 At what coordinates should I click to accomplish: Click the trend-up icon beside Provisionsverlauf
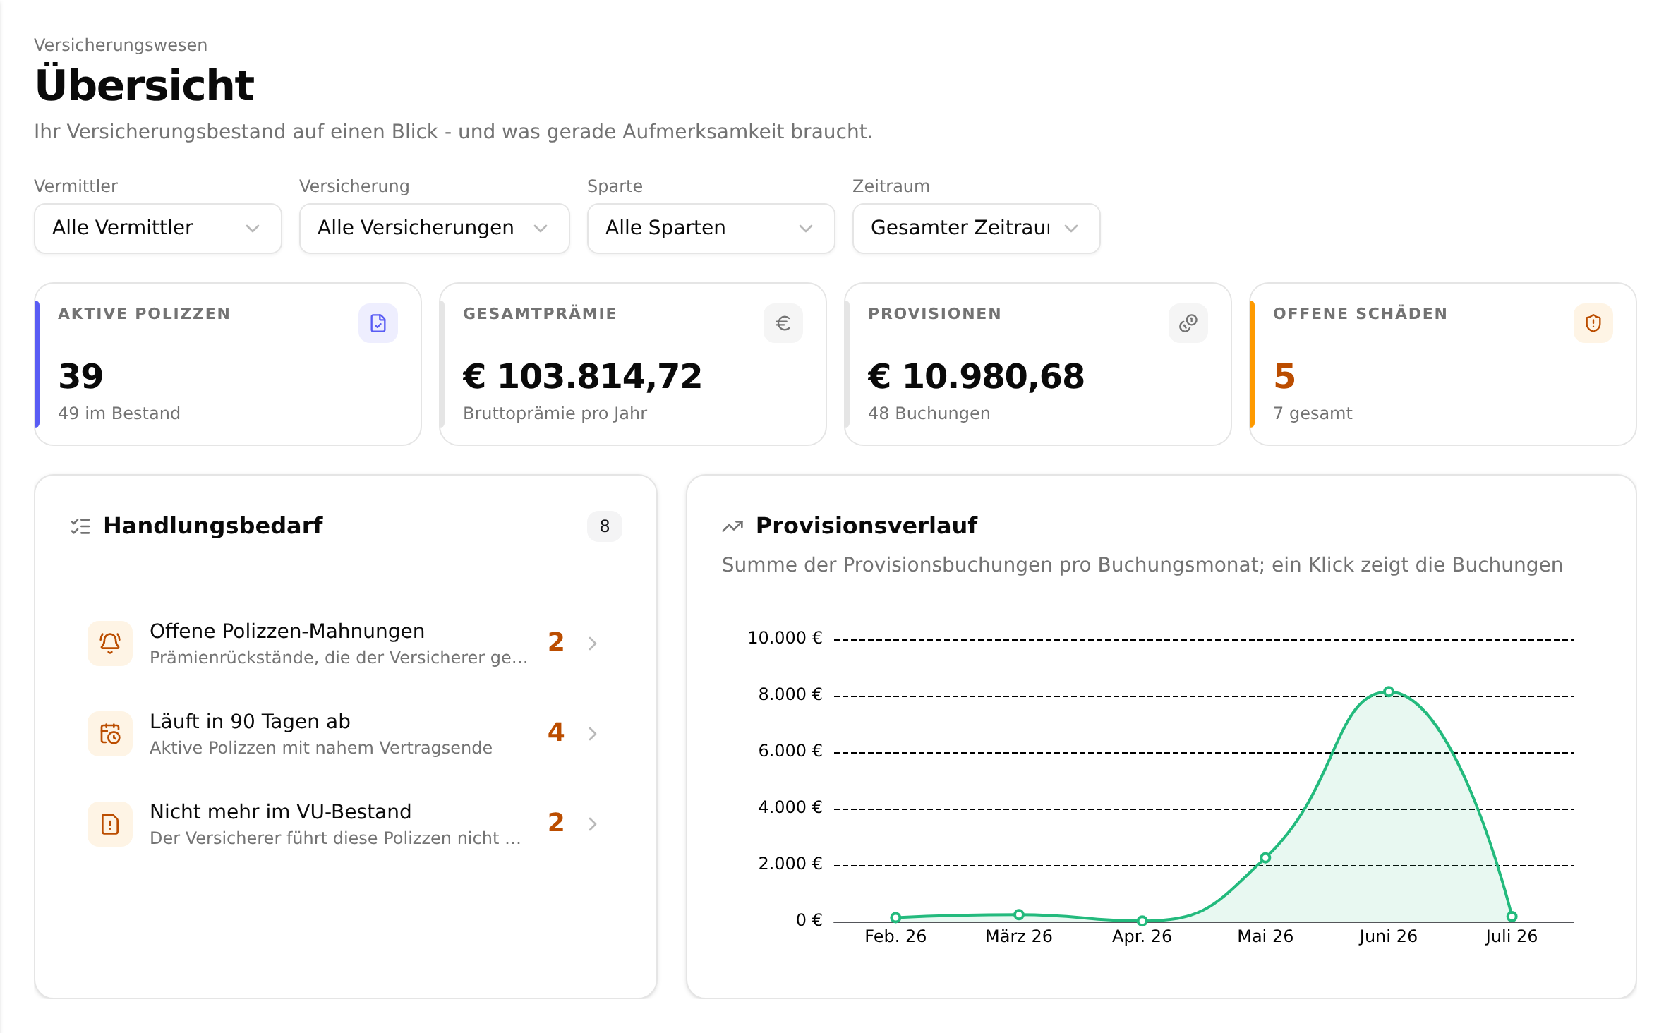click(732, 526)
